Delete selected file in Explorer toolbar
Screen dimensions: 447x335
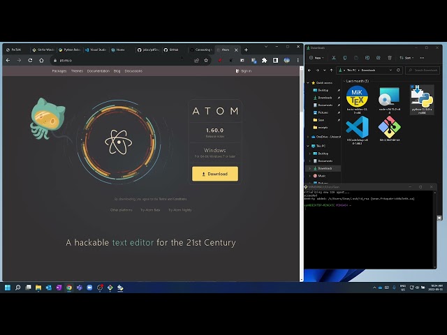[390, 58]
